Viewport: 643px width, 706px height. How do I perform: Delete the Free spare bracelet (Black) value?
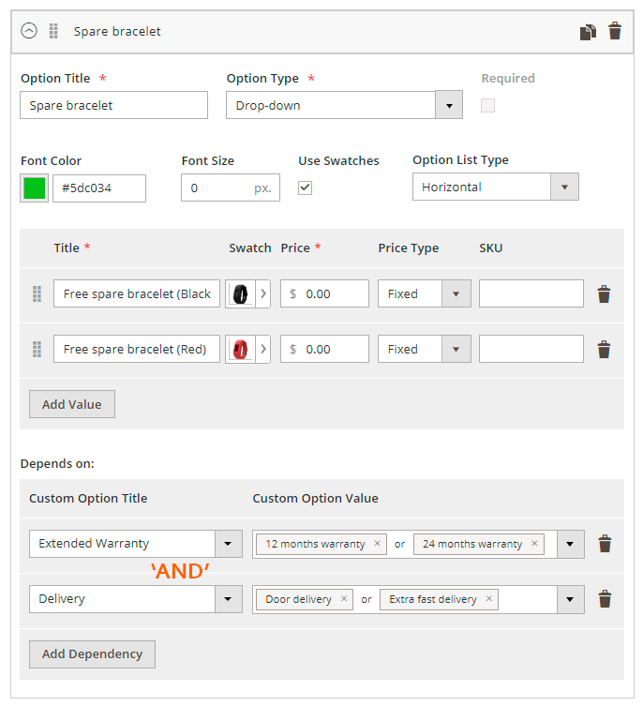pos(604,294)
